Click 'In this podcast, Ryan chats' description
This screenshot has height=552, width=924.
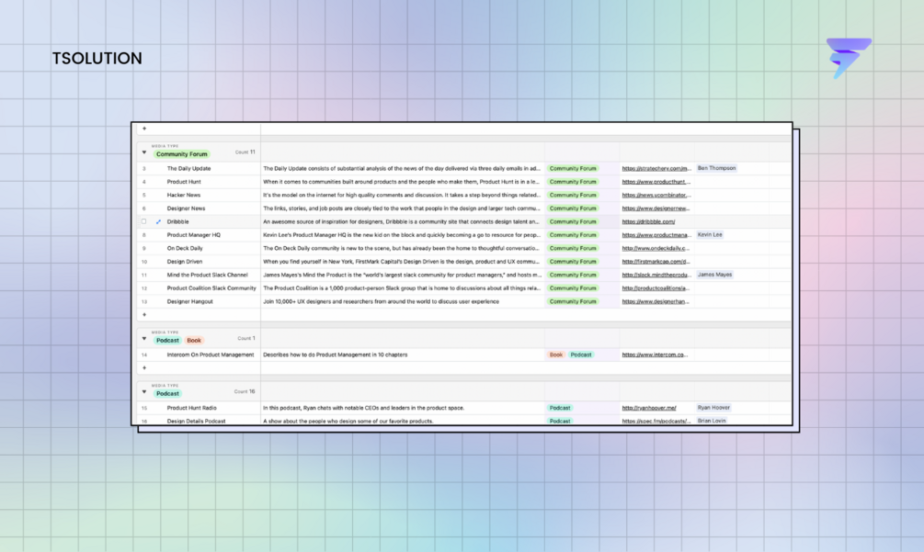click(x=363, y=408)
